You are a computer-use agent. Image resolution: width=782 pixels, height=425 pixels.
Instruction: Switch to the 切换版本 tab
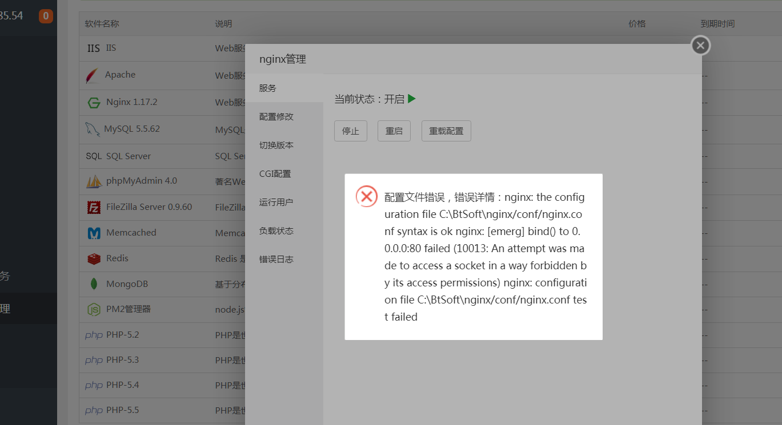pos(284,145)
